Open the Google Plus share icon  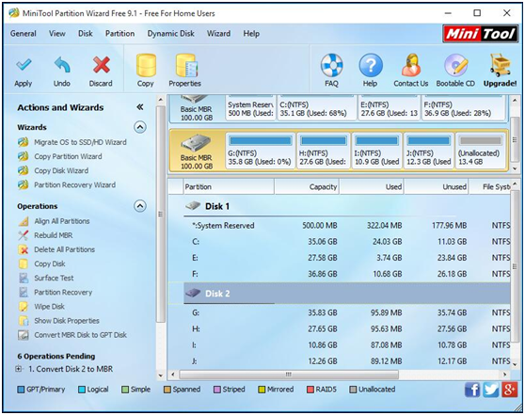coord(509,390)
